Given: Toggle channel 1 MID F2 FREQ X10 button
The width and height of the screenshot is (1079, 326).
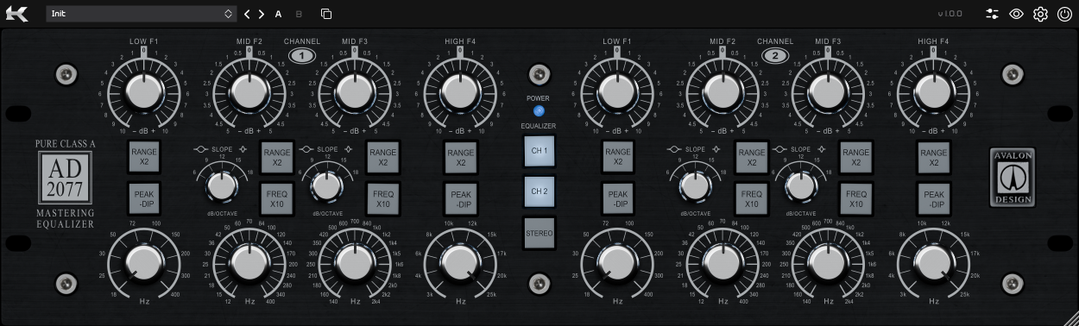Looking at the screenshot, I should tap(277, 199).
